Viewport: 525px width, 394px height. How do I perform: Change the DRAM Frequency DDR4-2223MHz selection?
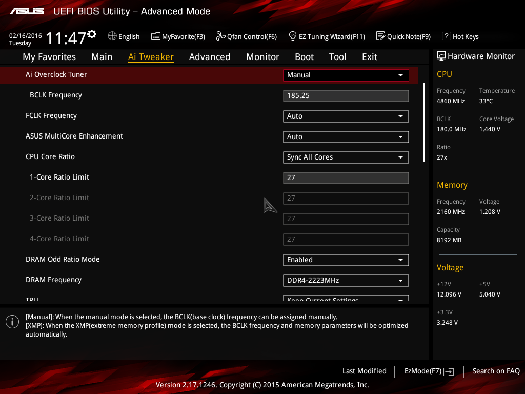pos(346,280)
